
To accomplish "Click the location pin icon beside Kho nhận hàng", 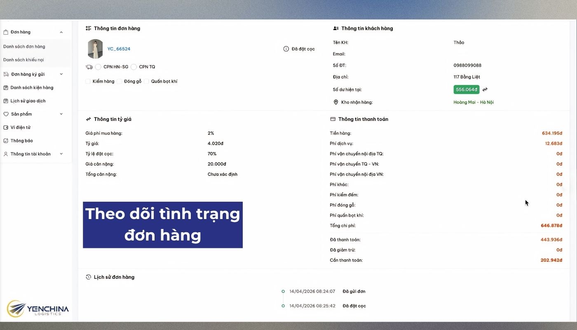I will (335, 102).
